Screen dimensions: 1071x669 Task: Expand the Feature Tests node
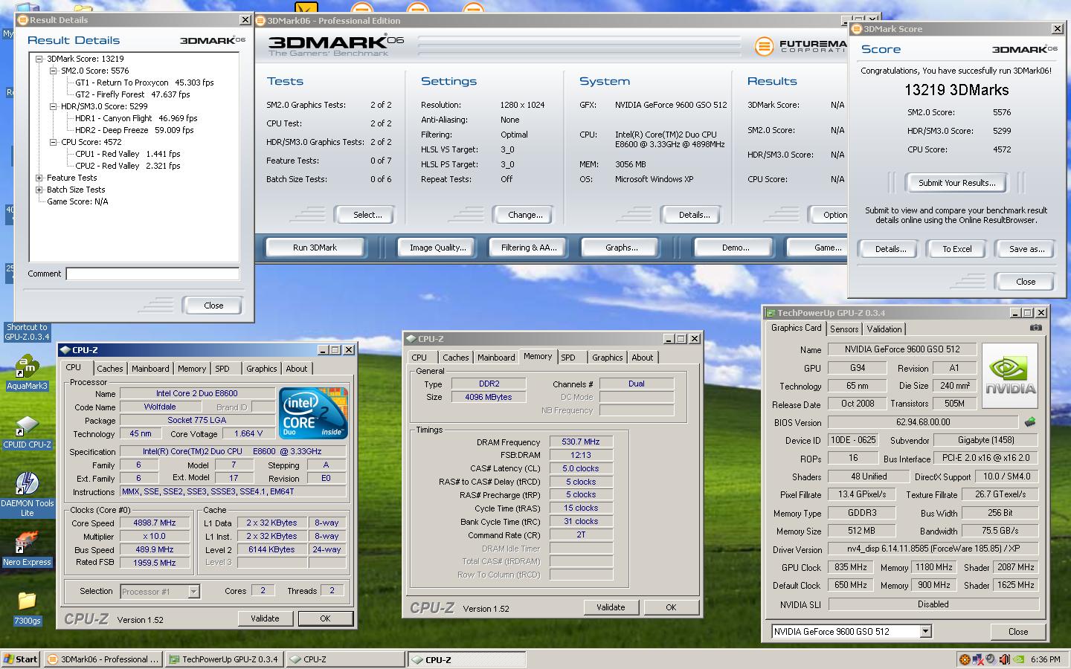[x=39, y=178]
